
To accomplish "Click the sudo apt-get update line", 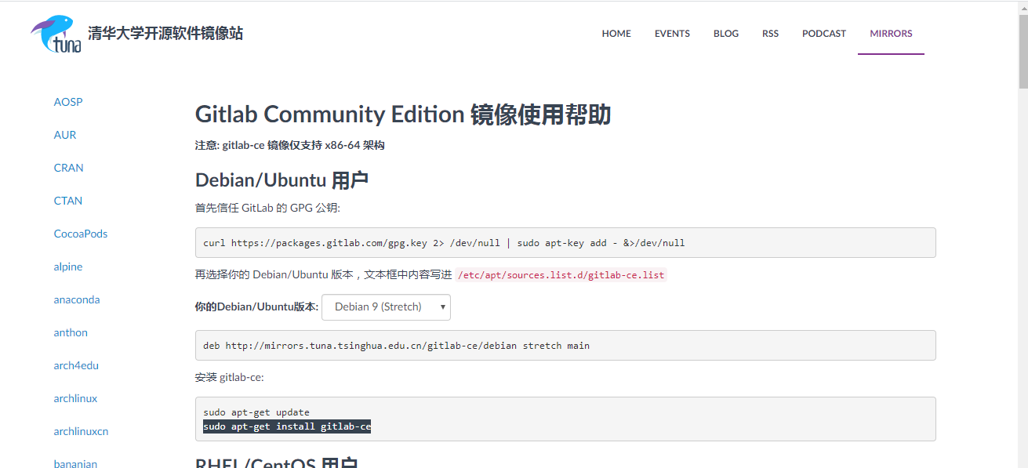I will (256, 412).
